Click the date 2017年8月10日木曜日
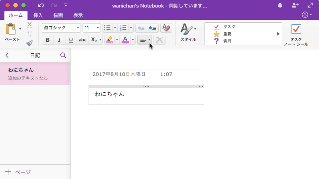The height and width of the screenshot is (179, 319). pyautogui.click(x=119, y=74)
